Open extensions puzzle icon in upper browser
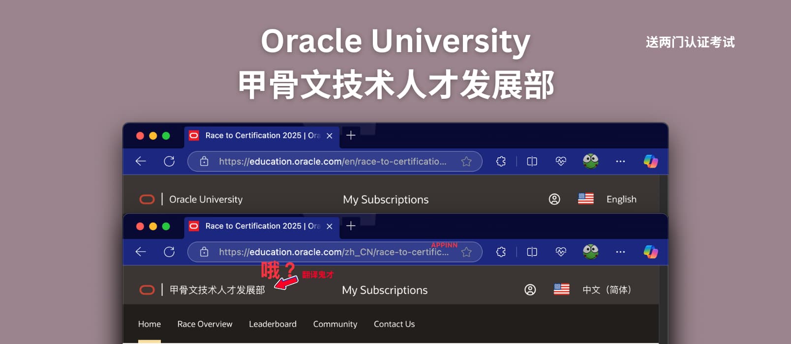The image size is (791, 344). [x=501, y=161]
